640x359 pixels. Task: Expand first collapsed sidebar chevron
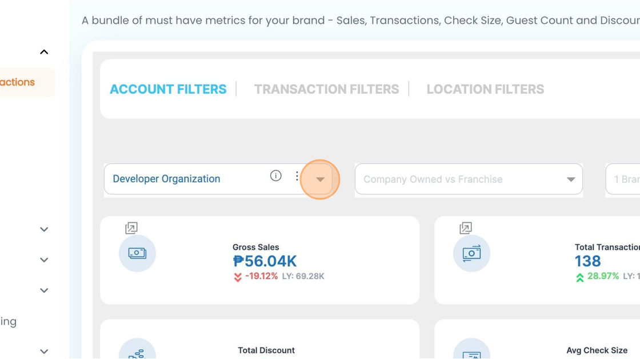point(44,229)
